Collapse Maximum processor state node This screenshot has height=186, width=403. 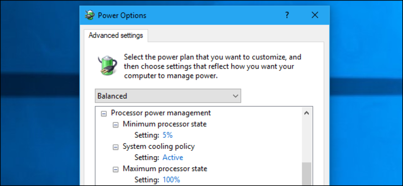(116, 169)
